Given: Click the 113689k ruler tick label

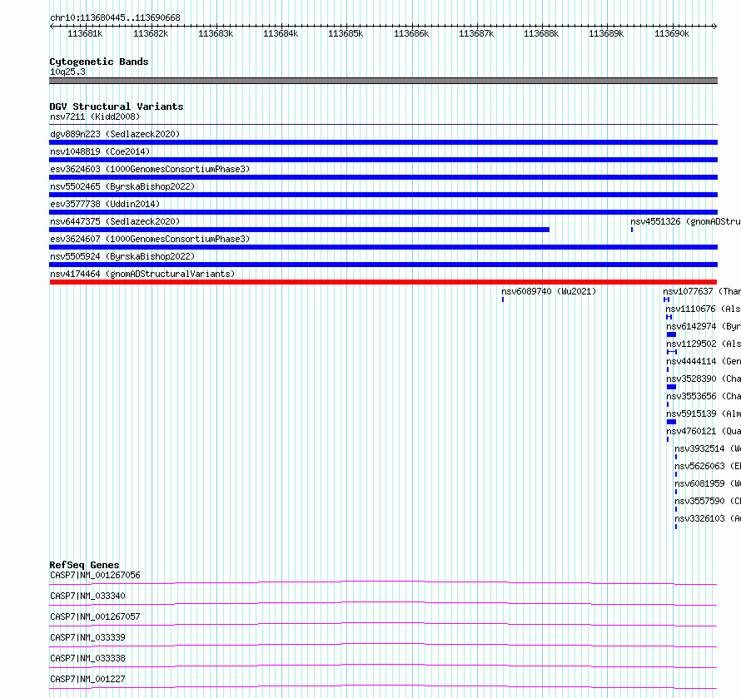Looking at the screenshot, I should point(606,33).
